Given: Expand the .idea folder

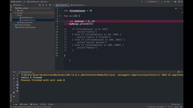Looking at the screenshot, I should point(16,10).
